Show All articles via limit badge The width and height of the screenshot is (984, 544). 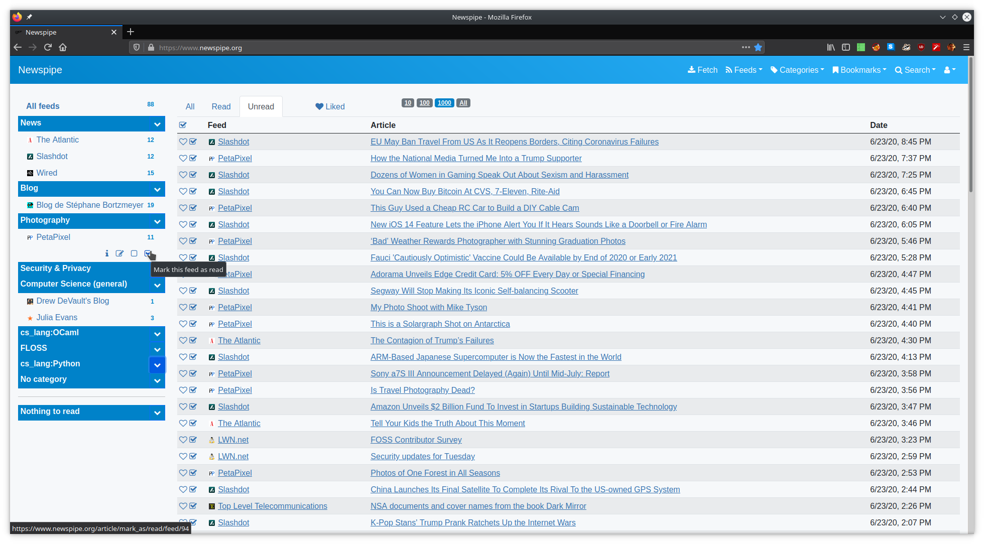[463, 103]
